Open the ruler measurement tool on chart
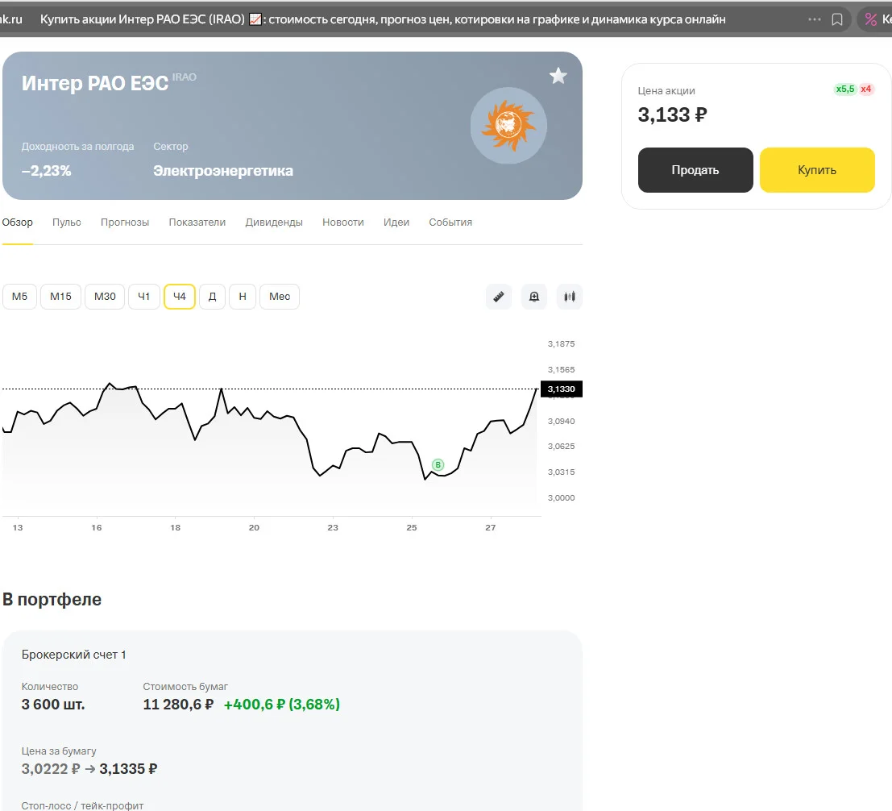892x811 pixels. pos(499,297)
